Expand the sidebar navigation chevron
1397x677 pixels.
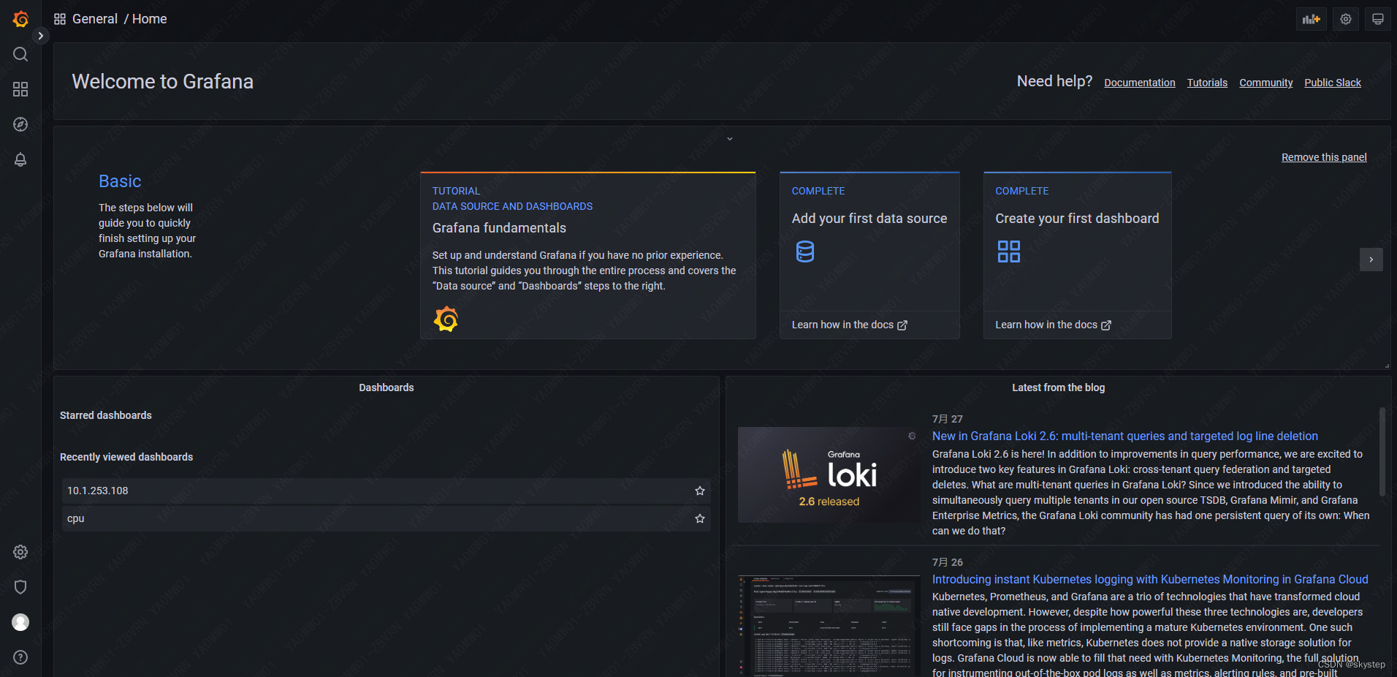click(41, 36)
